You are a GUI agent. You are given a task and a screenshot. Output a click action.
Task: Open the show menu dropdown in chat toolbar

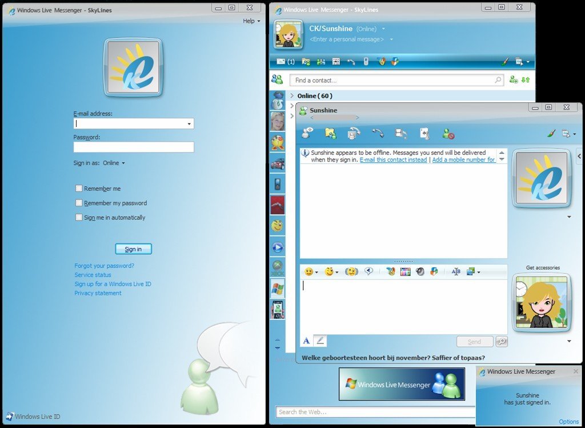(569, 133)
